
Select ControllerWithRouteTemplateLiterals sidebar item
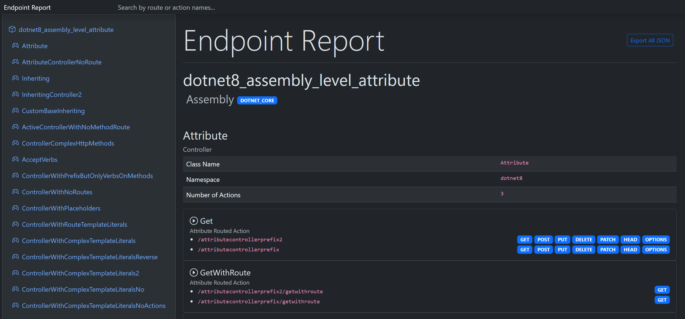point(74,225)
